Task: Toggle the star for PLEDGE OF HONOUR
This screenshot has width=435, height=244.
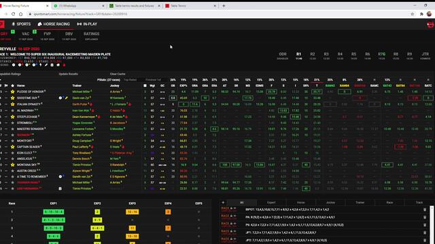Action: pyautogui.click(x=12, y=91)
